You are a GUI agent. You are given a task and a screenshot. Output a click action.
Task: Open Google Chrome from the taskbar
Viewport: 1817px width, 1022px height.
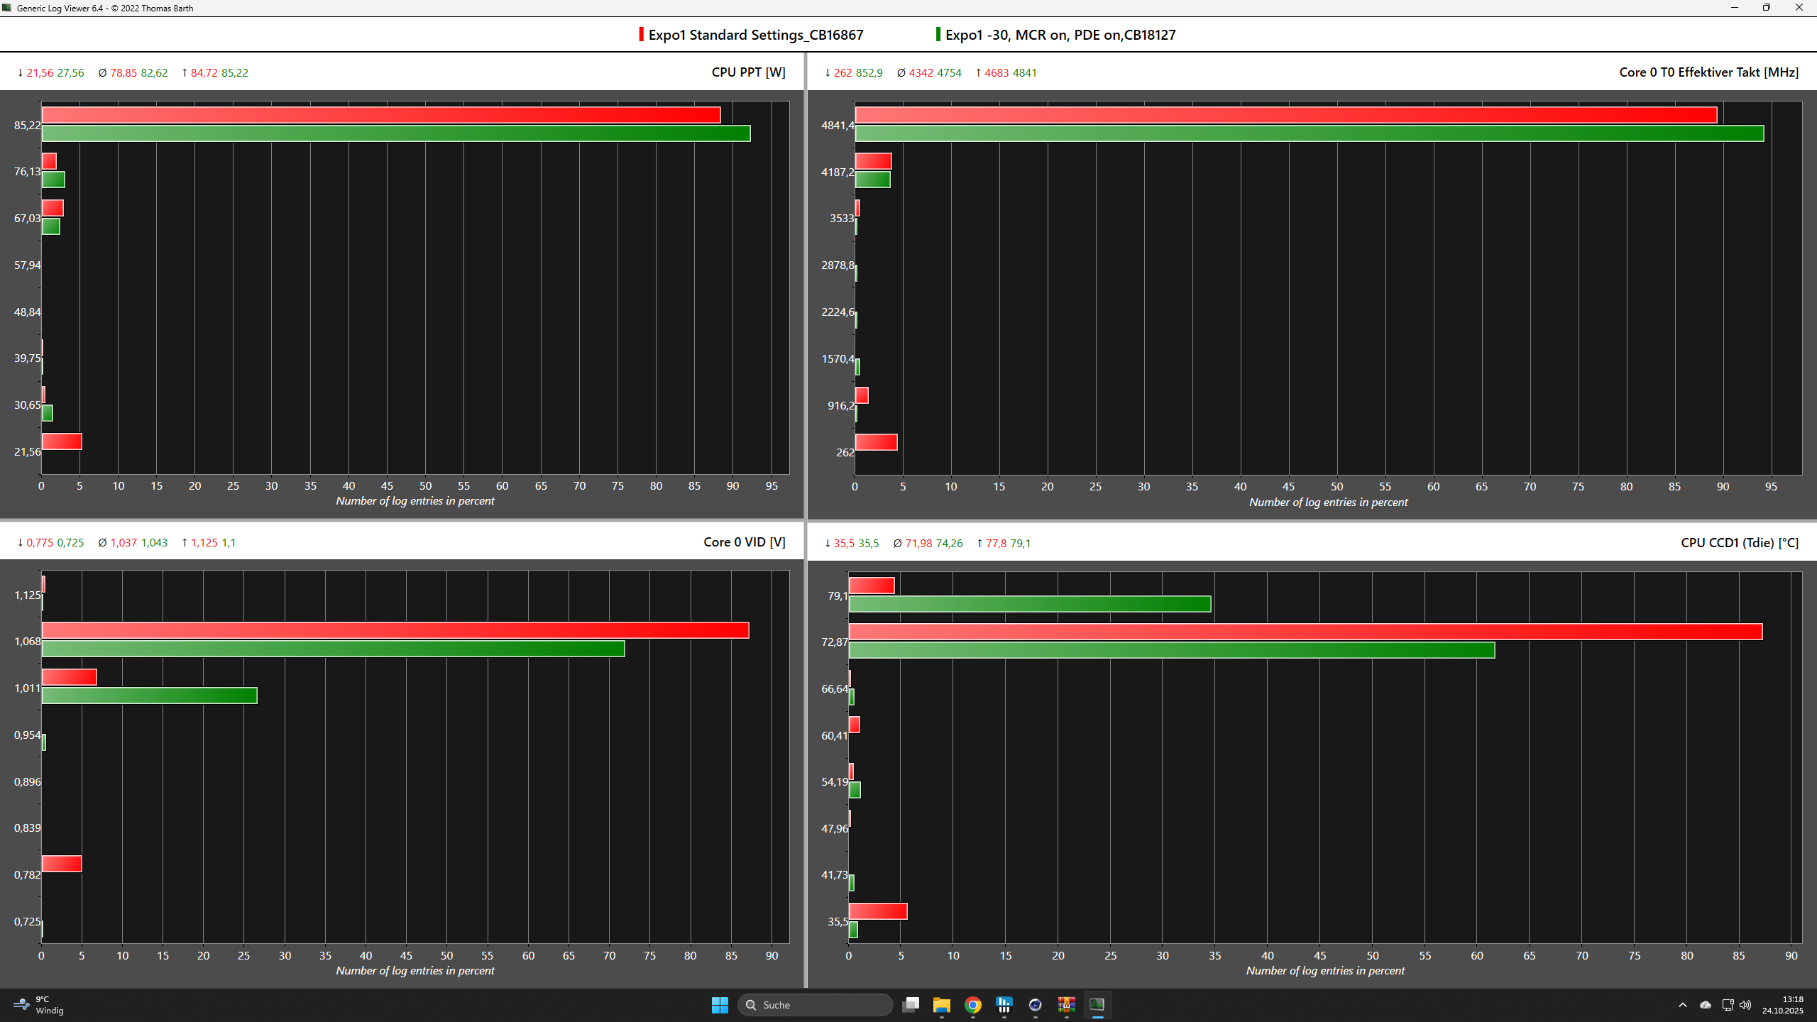coord(973,1004)
